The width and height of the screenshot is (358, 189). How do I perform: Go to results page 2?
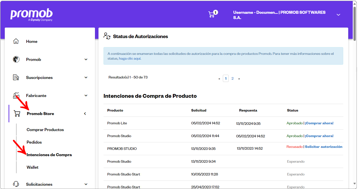(232, 78)
